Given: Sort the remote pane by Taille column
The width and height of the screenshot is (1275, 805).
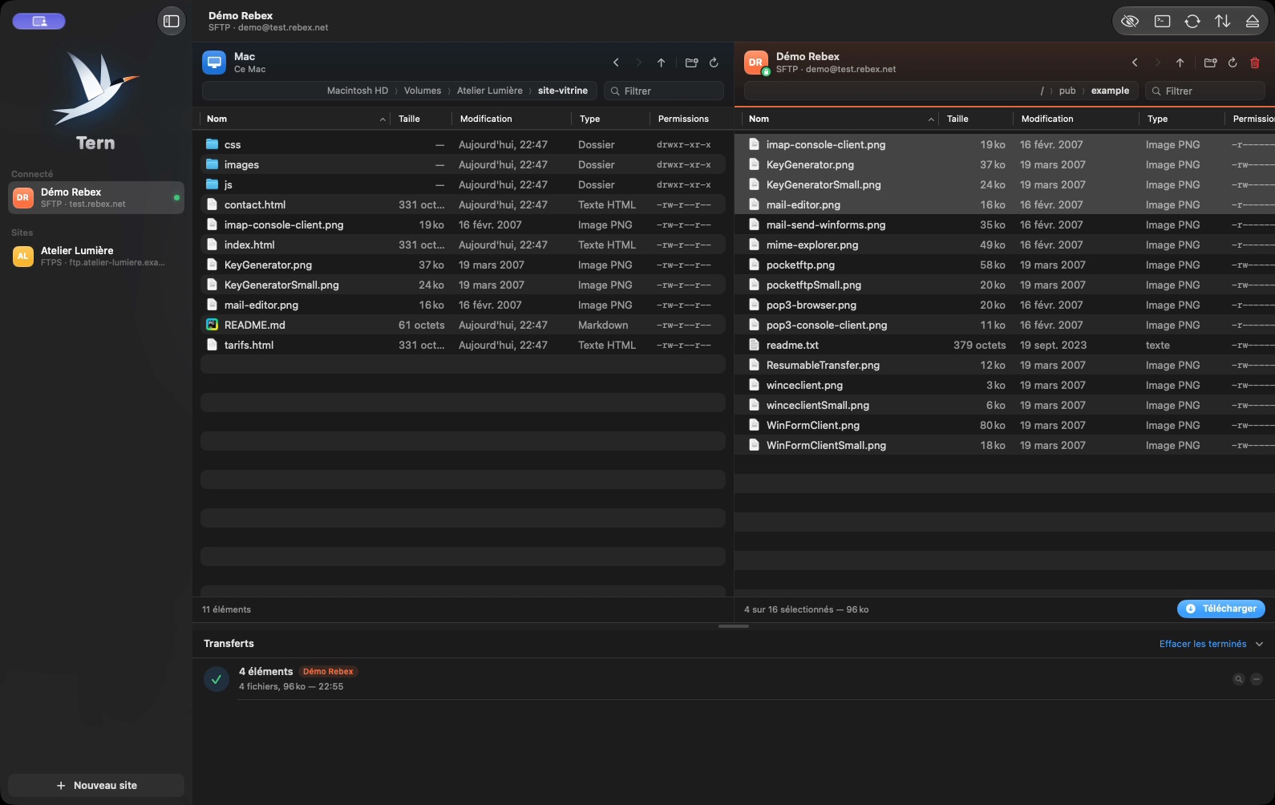Looking at the screenshot, I should click(976, 119).
